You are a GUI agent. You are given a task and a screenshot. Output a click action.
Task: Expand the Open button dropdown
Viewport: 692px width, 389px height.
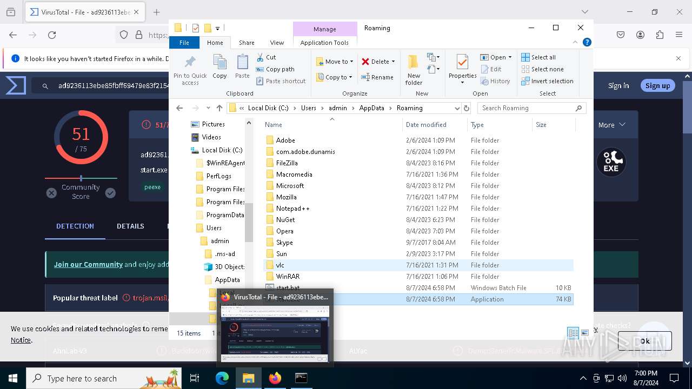click(x=510, y=57)
